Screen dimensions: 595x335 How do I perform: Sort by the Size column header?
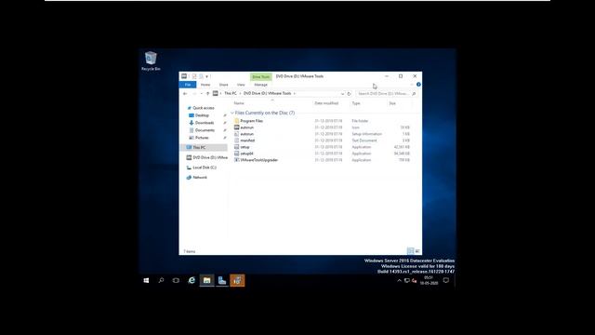pyautogui.click(x=392, y=103)
